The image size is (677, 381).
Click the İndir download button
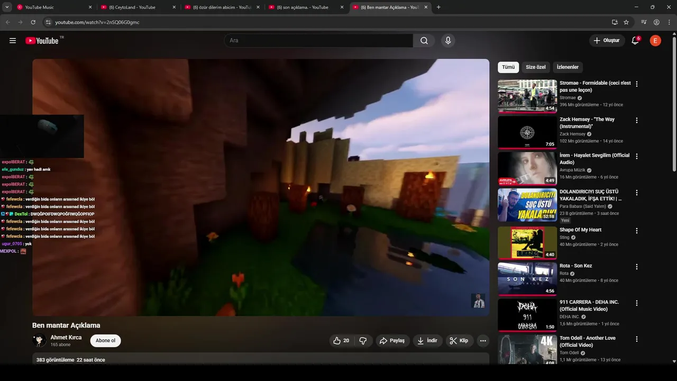[x=427, y=341]
